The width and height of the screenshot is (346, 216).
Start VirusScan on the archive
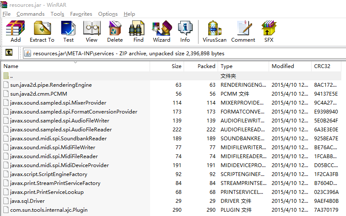click(x=214, y=31)
